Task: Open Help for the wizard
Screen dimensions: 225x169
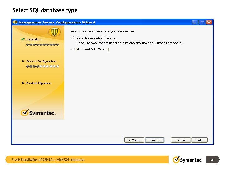Action: tap(199, 140)
